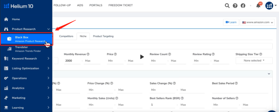Click the Monthly Revenue info icon
The height and width of the screenshot is (112, 279).
[x=88, y=54]
